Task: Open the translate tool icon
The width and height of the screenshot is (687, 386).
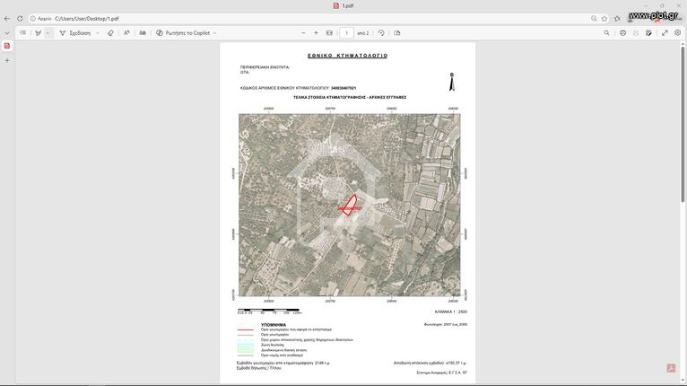Action: pos(143,33)
